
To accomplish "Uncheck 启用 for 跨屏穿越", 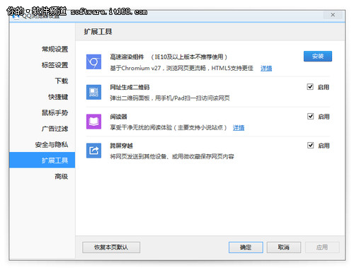I will point(310,145).
